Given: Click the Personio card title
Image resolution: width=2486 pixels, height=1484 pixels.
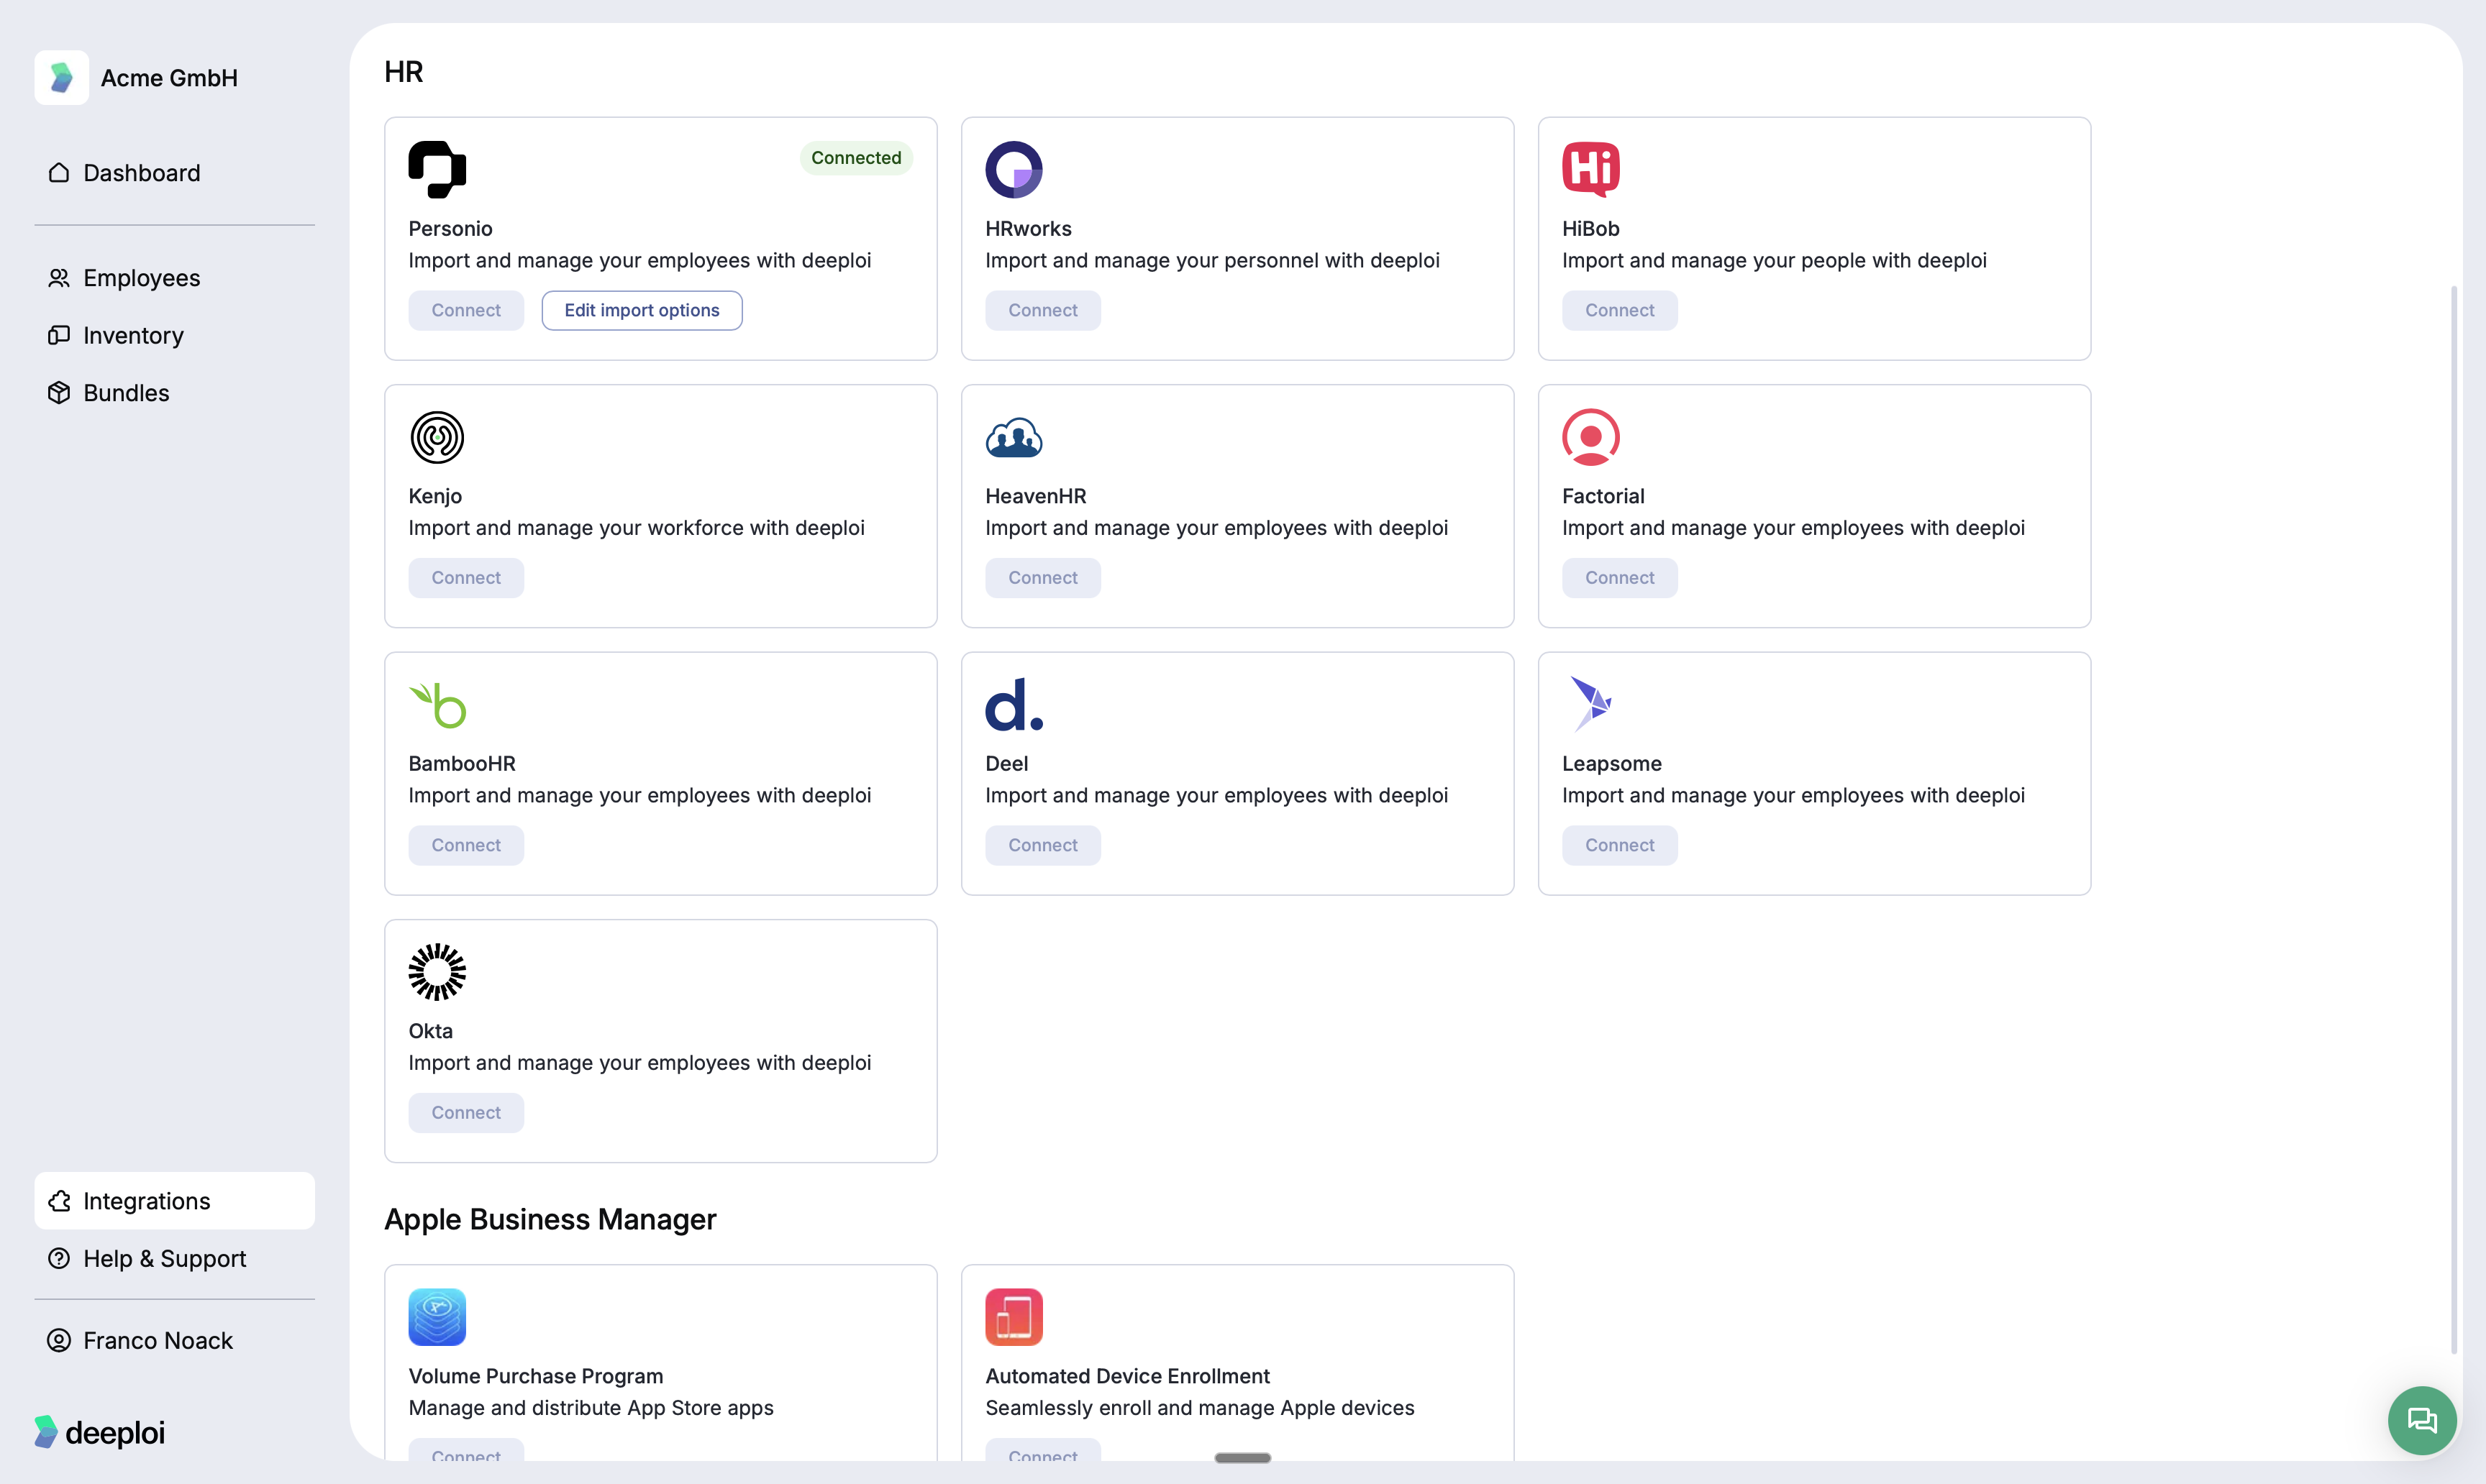Looking at the screenshot, I should [450, 229].
